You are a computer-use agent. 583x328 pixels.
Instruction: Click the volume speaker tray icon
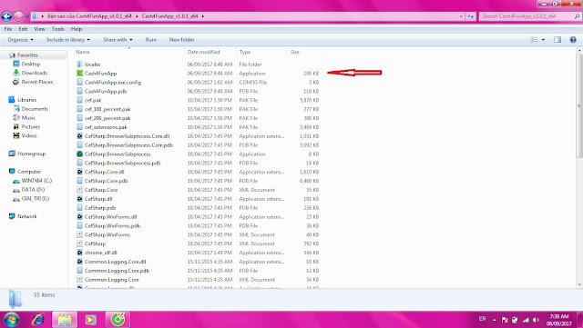tap(537, 320)
